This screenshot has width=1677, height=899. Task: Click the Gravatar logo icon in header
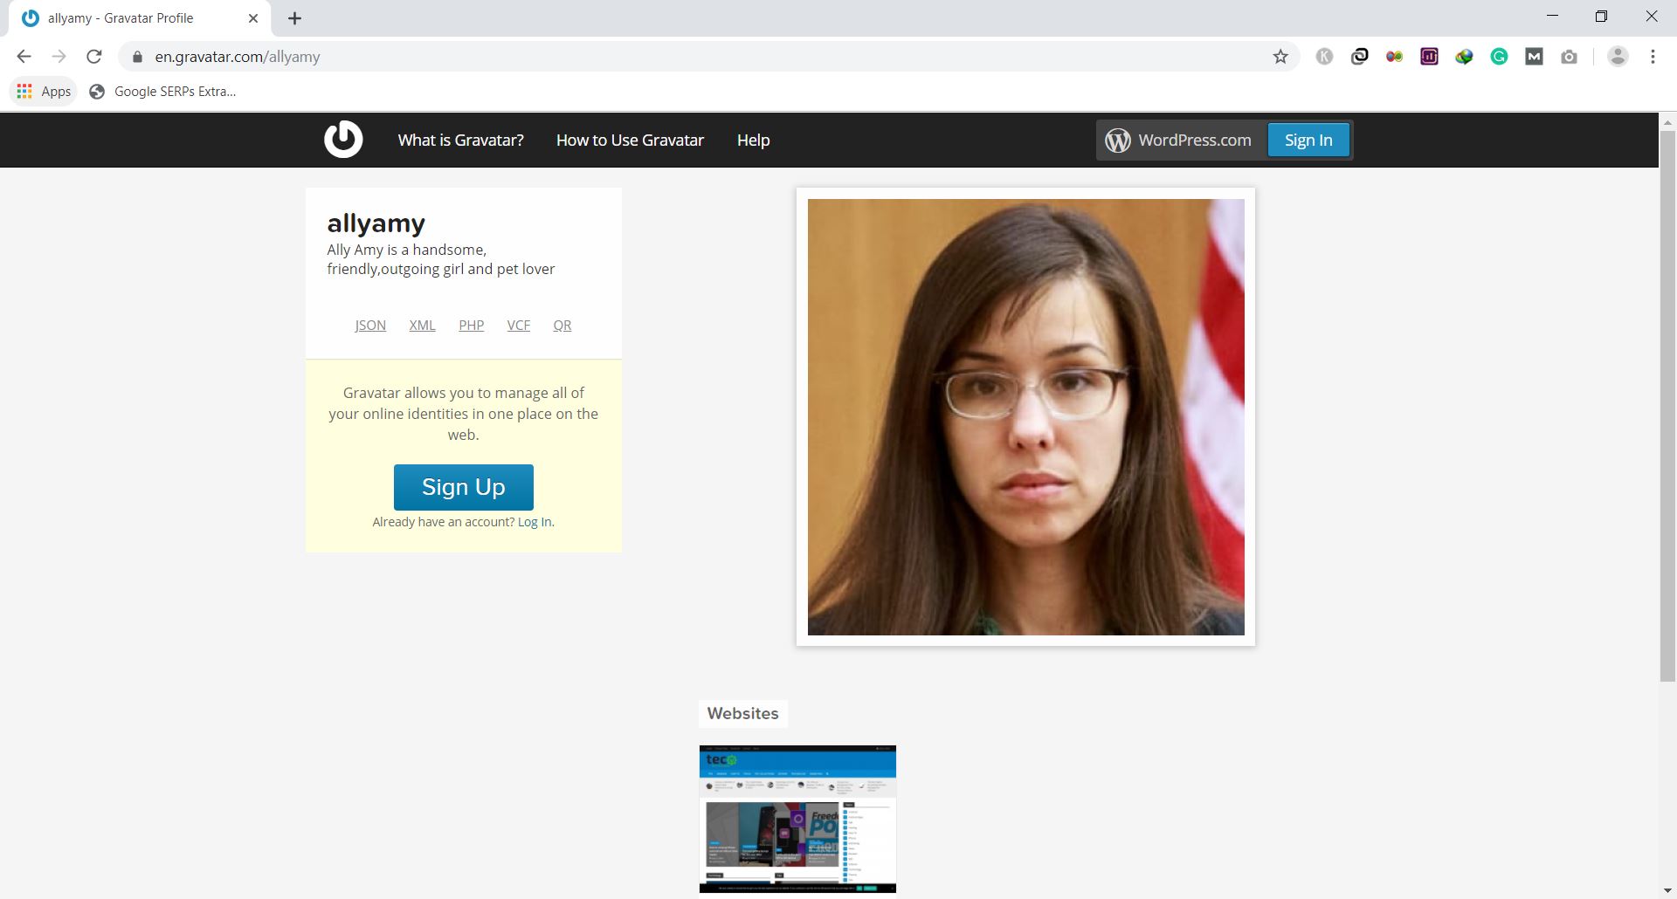pos(343,140)
